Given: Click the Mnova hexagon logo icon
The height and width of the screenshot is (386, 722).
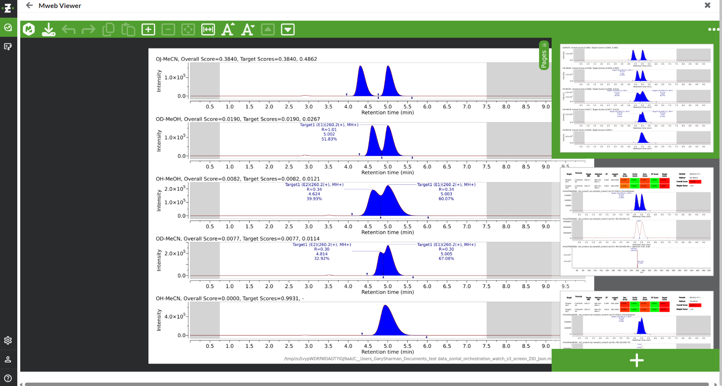Looking at the screenshot, I should pos(29,29).
